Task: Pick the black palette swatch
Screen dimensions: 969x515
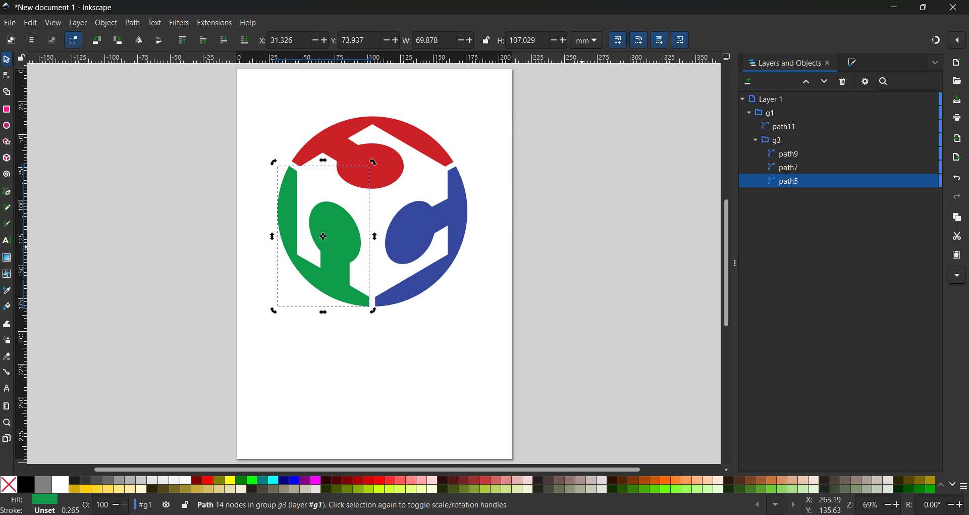Action: point(26,484)
